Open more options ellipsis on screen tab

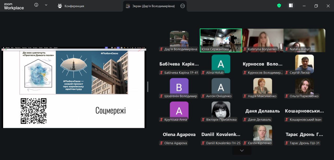[x=183, y=6]
